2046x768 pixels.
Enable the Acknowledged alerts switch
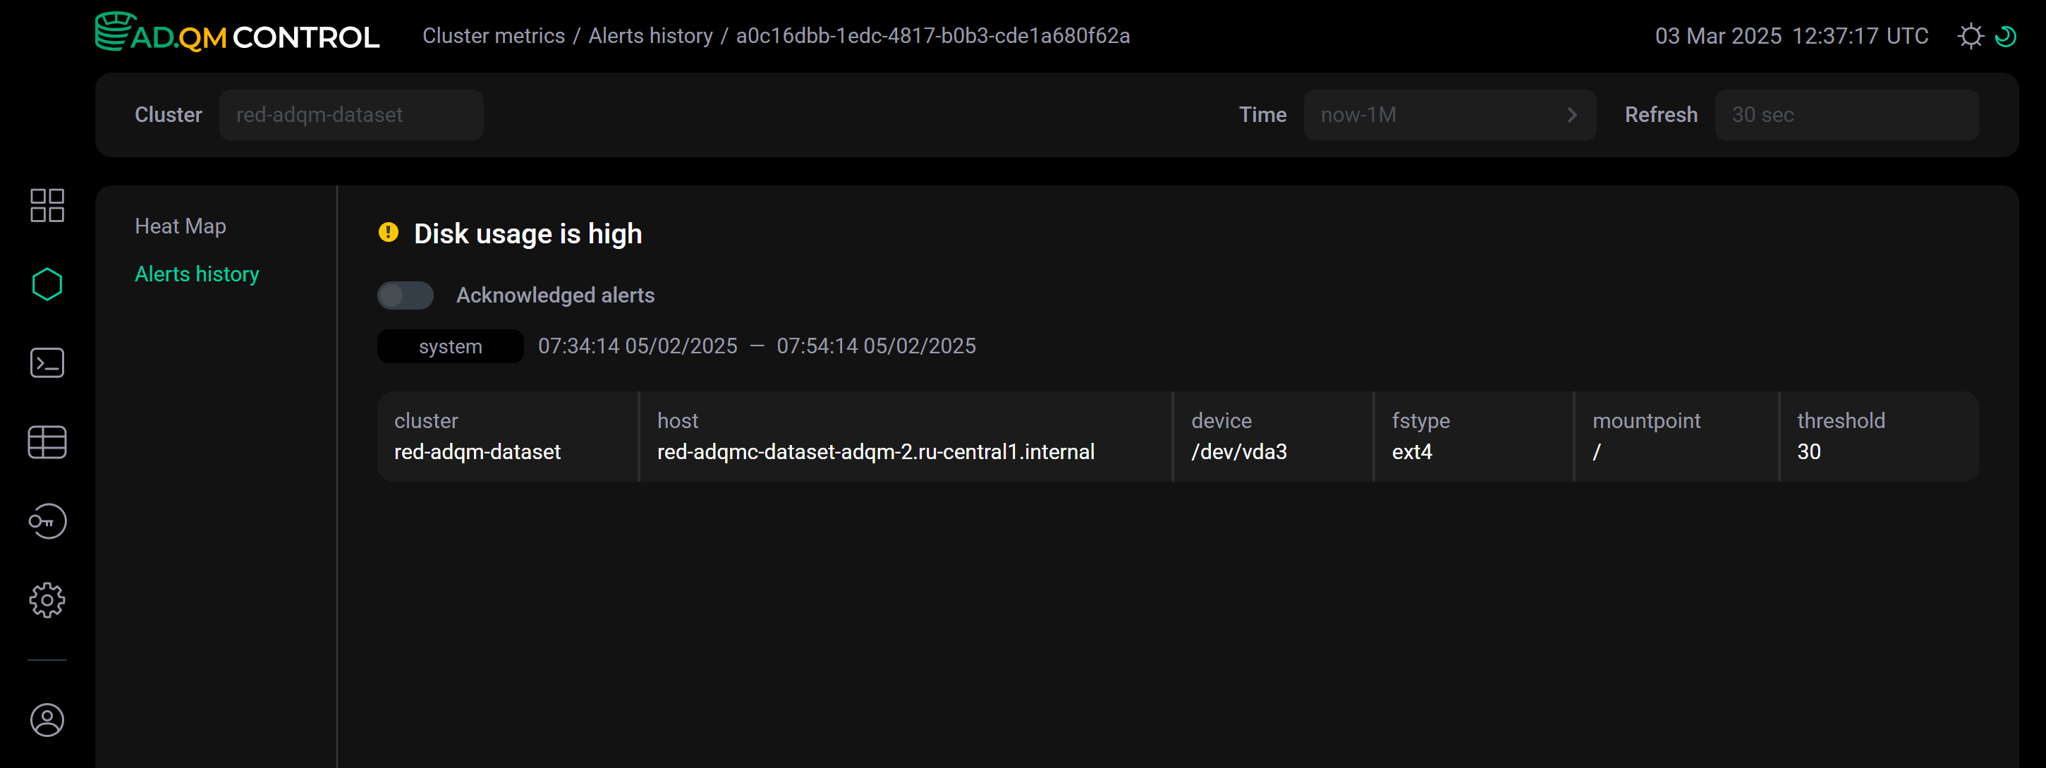pyautogui.click(x=405, y=295)
